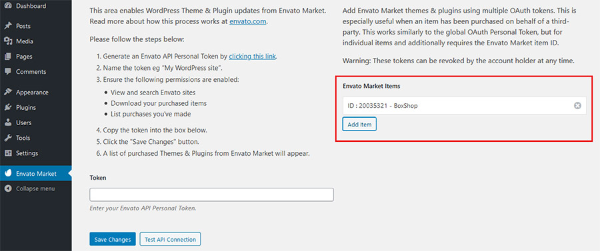Click the Settings sliders icon
Image resolution: width=600 pixels, height=251 pixels.
[8, 153]
